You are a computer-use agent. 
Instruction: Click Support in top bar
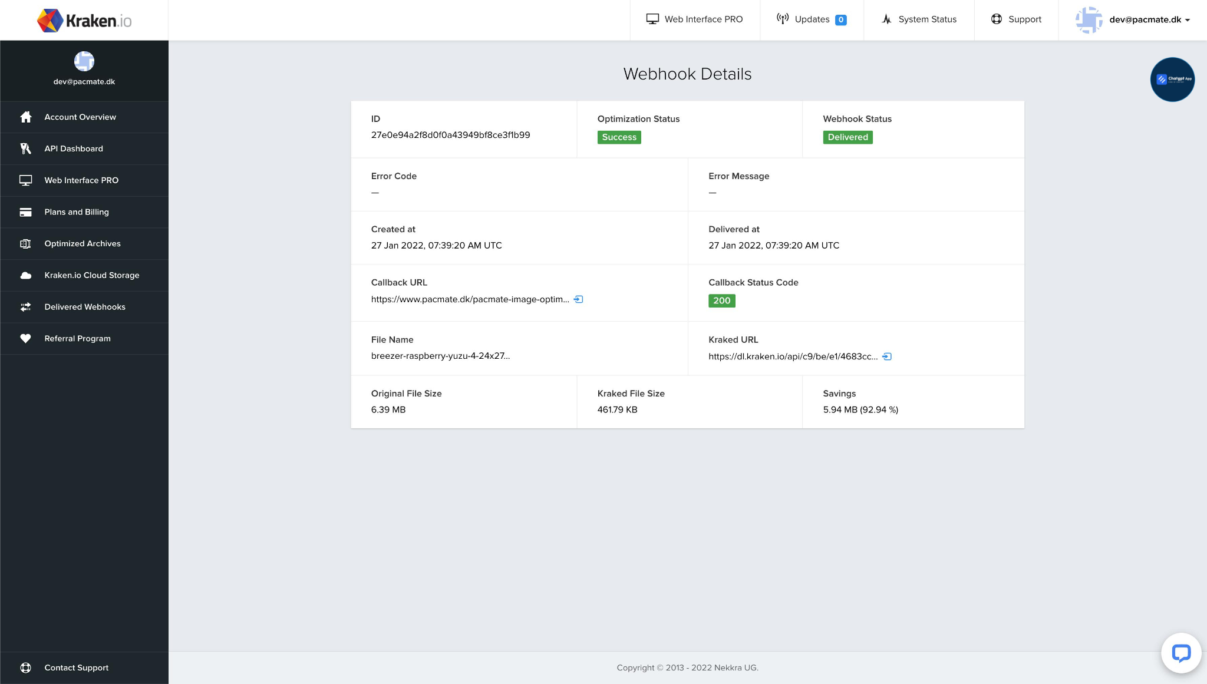tap(1016, 19)
